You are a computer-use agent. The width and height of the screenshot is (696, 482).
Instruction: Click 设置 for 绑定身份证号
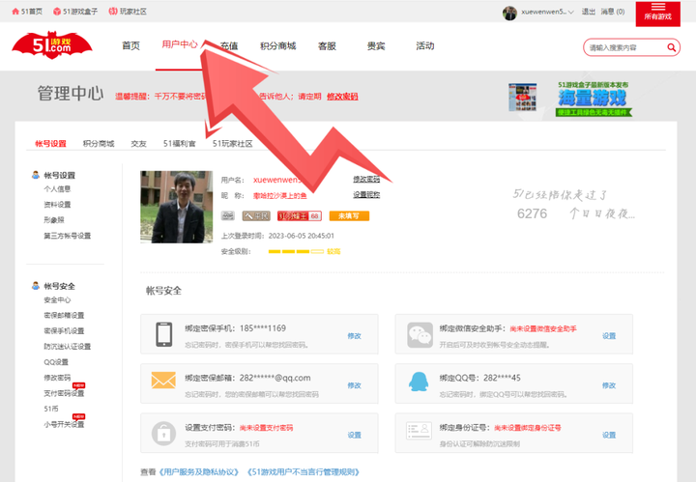pyautogui.click(x=609, y=435)
